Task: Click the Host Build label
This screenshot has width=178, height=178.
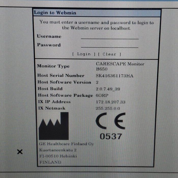Action: click(x=50, y=88)
